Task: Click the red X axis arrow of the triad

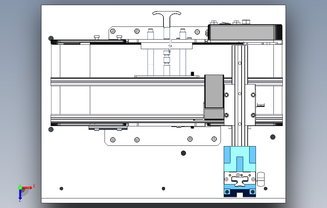Action: pyautogui.click(x=27, y=188)
